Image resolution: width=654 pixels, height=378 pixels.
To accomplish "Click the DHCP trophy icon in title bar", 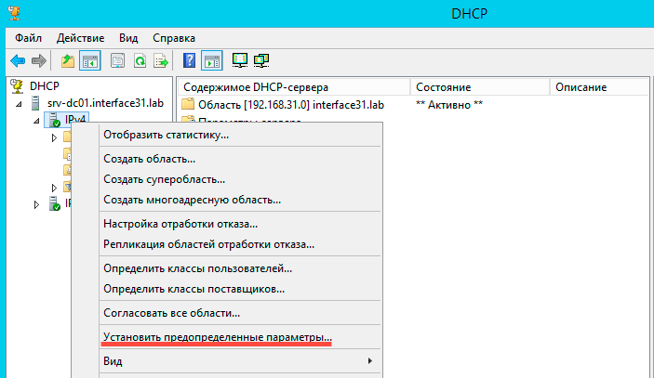I will pyautogui.click(x=15, y=13).
